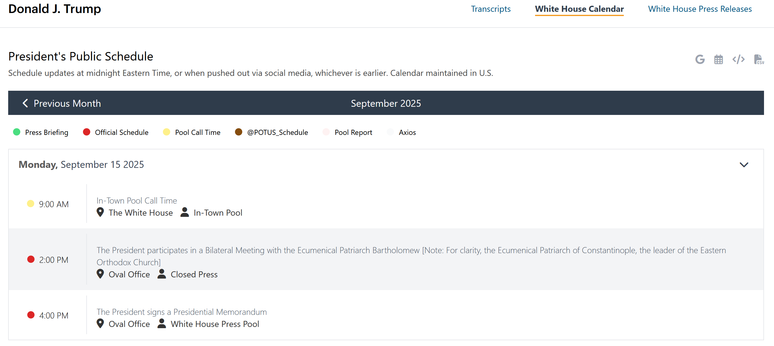The image size is (774, 346).
Task: Open the Presidential Memorandum signing event
Action: click(x=181, y=312)
